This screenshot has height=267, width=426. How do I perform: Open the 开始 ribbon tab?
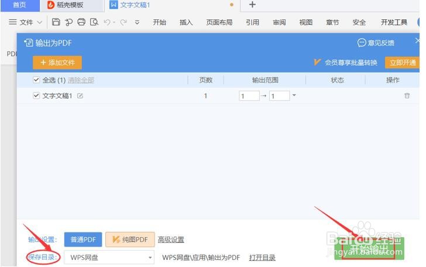tap(160, 22)
